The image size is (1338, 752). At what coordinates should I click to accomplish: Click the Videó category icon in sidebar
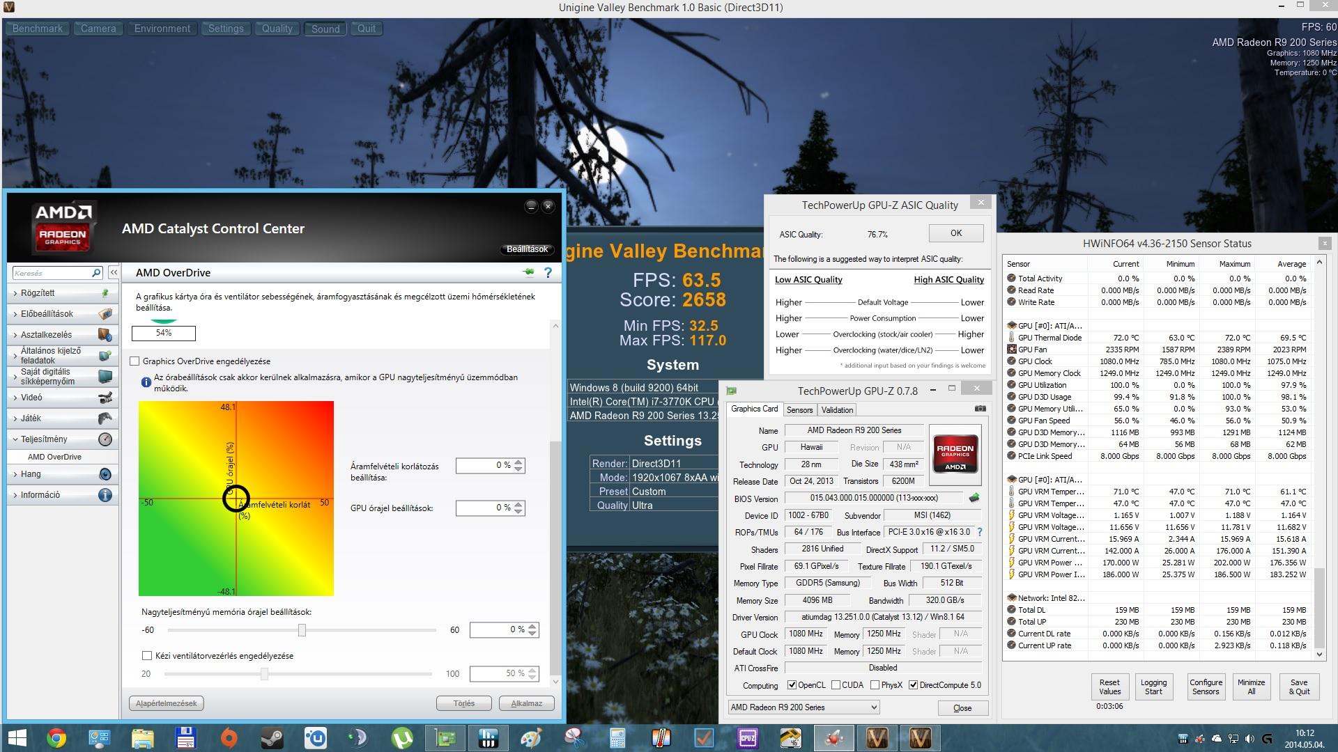click(105, 398)
